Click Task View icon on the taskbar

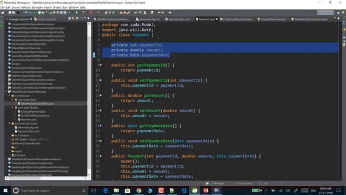(x=94, y=190)
